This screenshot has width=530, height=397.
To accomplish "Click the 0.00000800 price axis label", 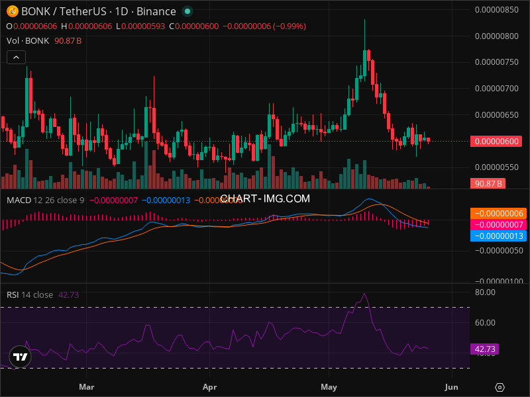I will (x=496, y=36).
